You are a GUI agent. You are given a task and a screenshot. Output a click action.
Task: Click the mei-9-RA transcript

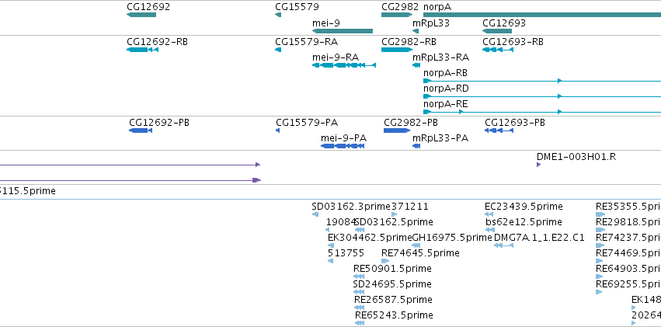344,65
